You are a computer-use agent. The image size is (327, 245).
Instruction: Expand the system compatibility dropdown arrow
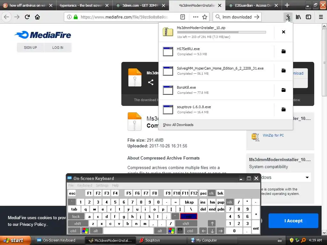pyautogui.click(x=307, y=177)
